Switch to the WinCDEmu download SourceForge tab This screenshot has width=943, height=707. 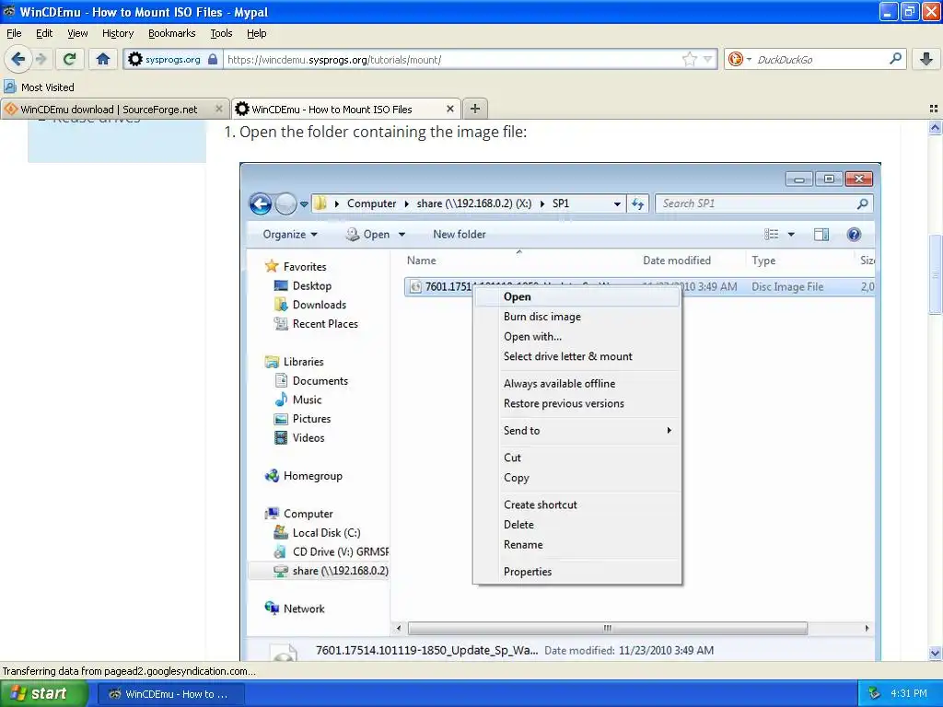tap(109, 109)
